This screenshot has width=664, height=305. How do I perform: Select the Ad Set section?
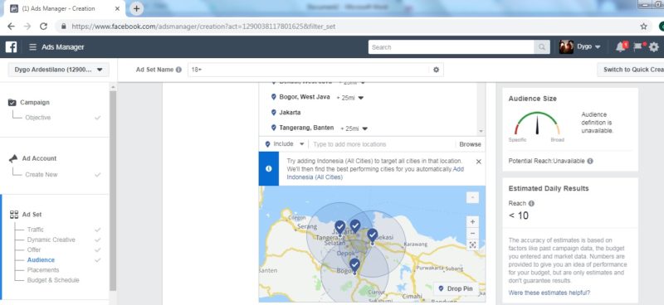point(32,215)
